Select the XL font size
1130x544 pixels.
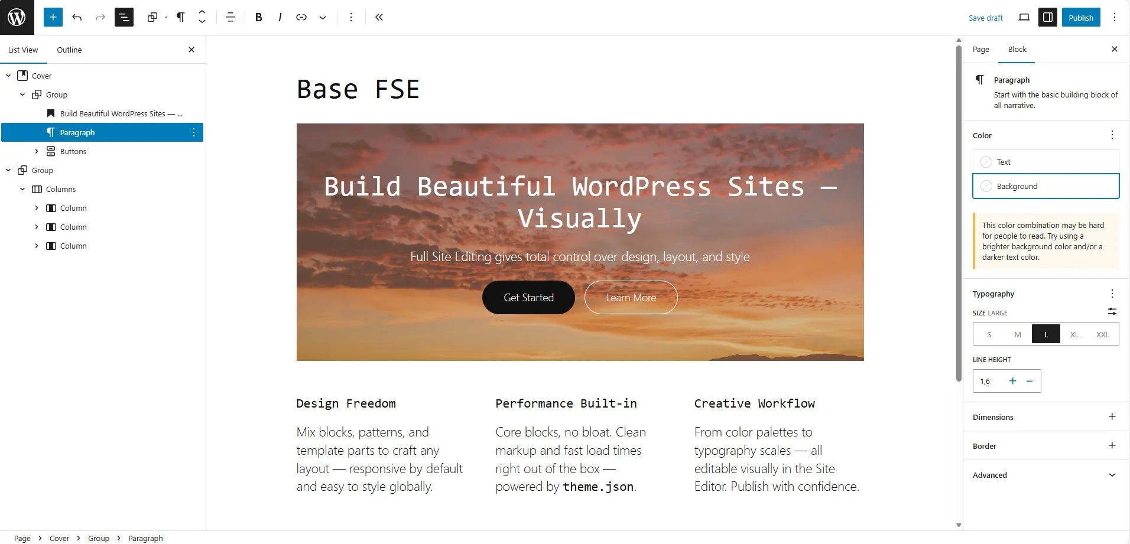tap(1073, 334)
